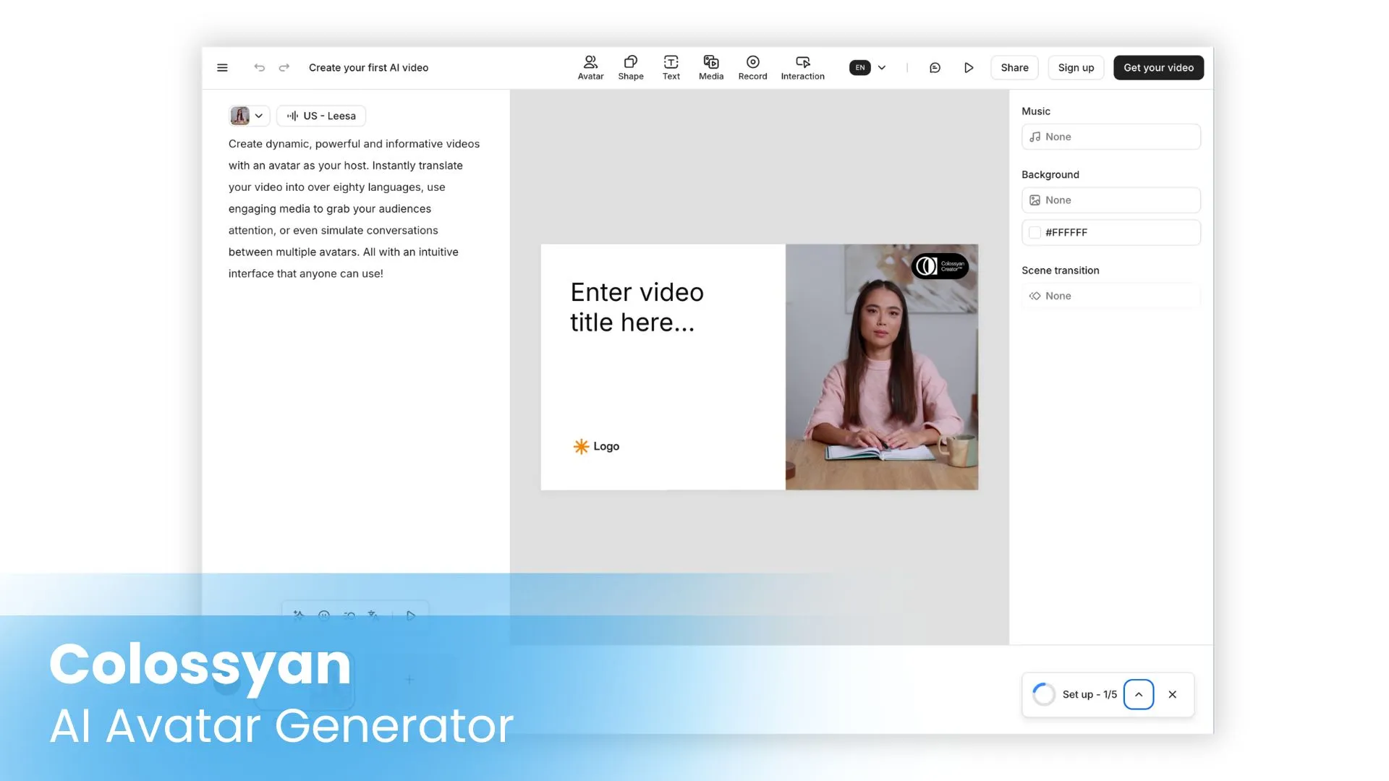Click the undo arrow icon
This screenshot has width=1389, height=781.
point(259,68)
